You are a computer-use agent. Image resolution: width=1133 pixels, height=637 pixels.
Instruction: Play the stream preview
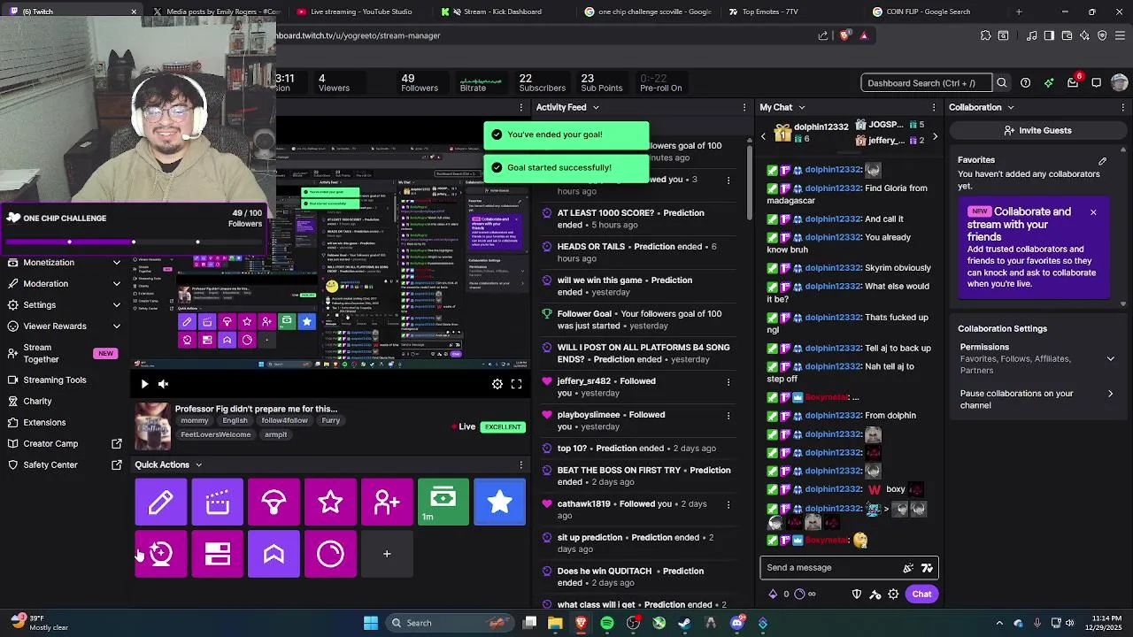click(x=144, y=384)
